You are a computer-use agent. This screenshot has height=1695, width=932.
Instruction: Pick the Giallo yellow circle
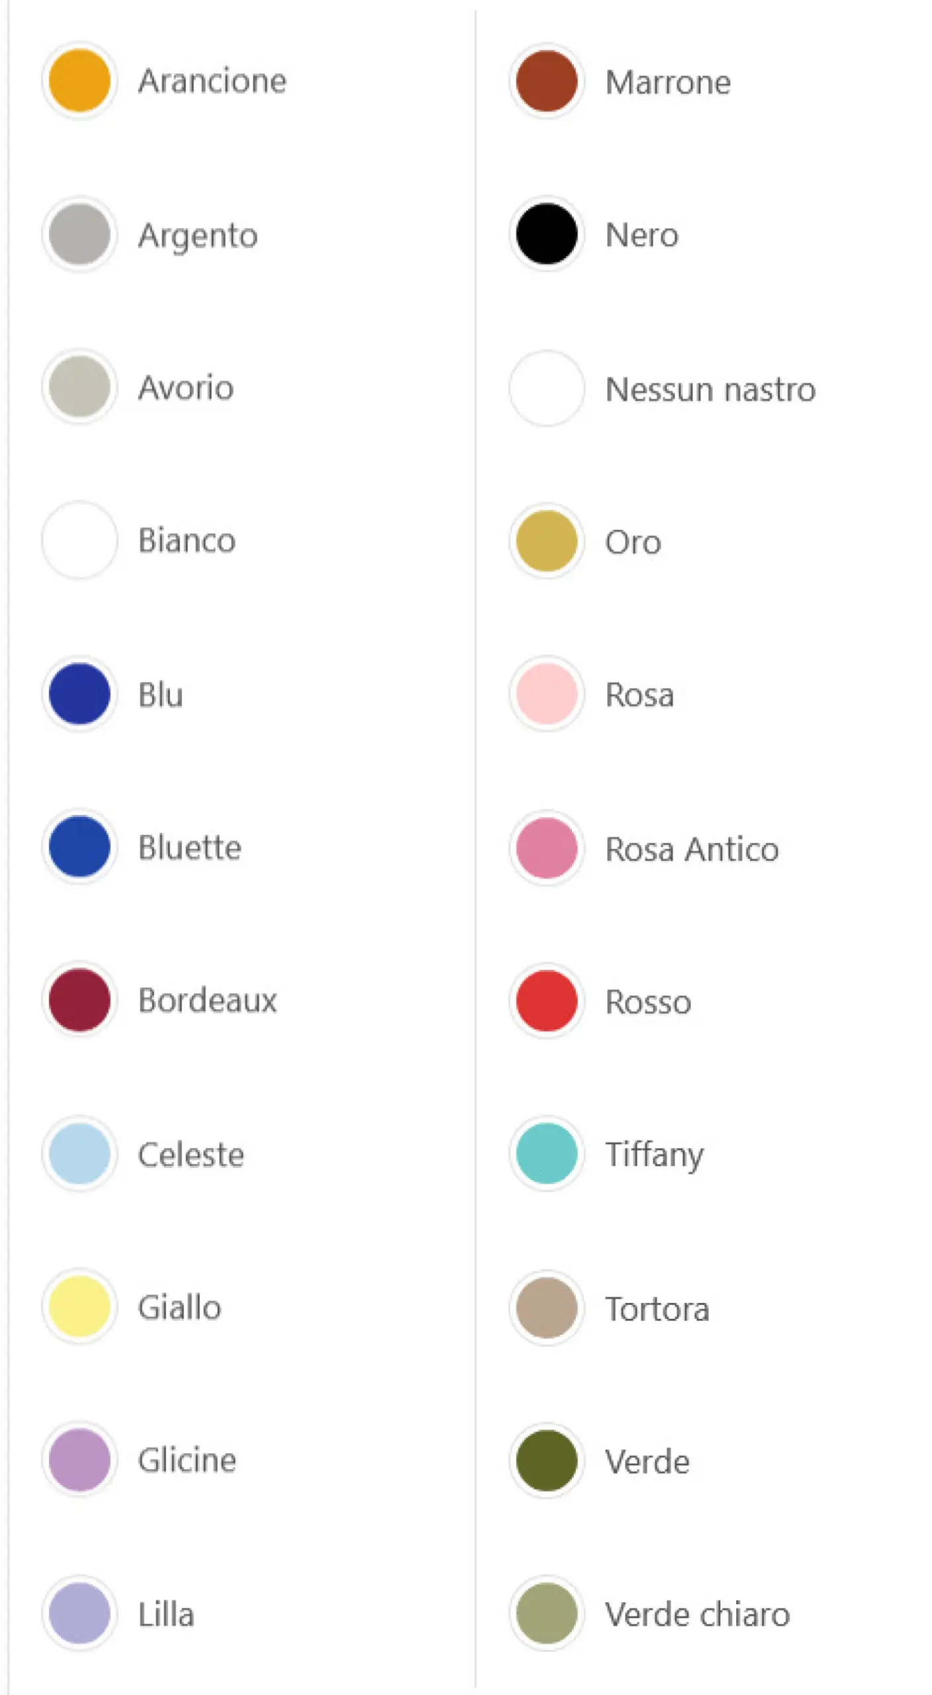(79, 1306)
